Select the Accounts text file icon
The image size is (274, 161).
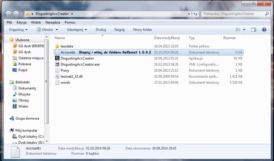click(x=57, y=52)
